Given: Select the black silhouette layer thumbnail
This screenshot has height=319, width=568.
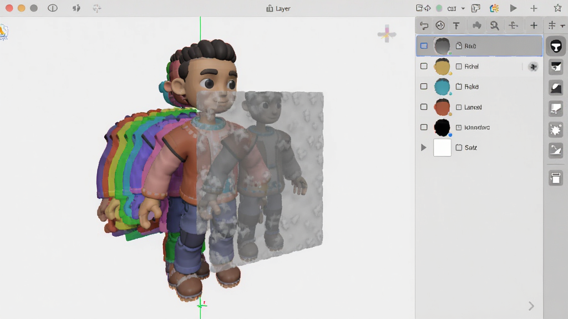Looking at the screenshot, I should point(442,127).
